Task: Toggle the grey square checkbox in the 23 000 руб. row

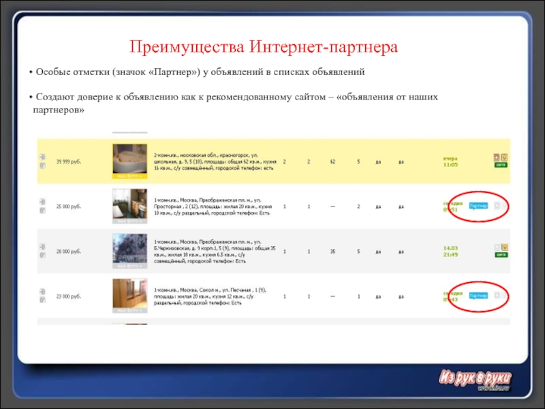Action: [497, 296]
